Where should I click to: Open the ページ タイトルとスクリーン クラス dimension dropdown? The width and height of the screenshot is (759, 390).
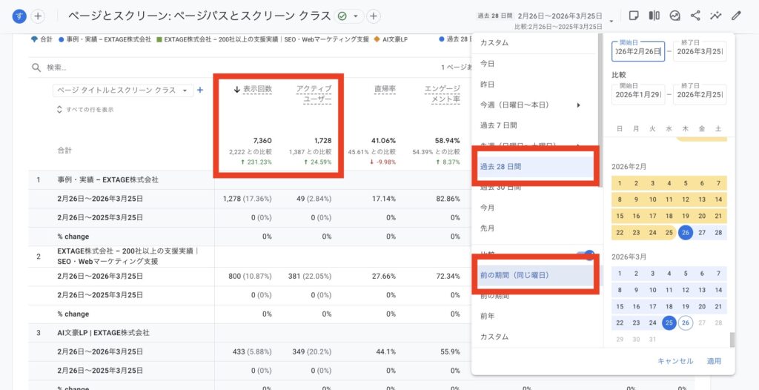123,90
